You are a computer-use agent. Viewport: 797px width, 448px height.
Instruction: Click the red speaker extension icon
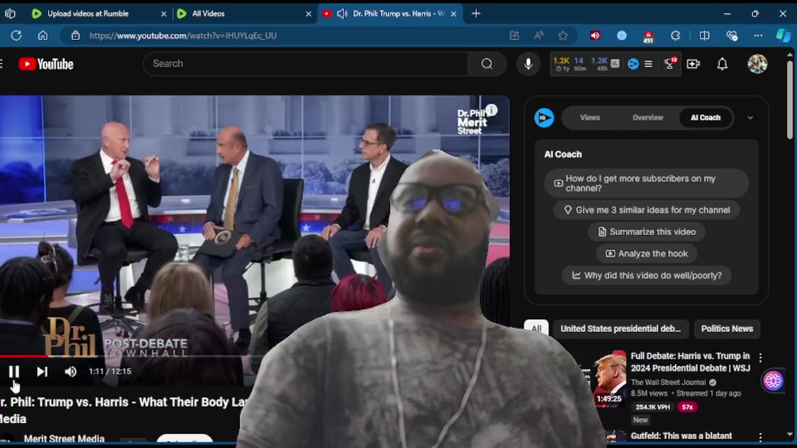595,35
